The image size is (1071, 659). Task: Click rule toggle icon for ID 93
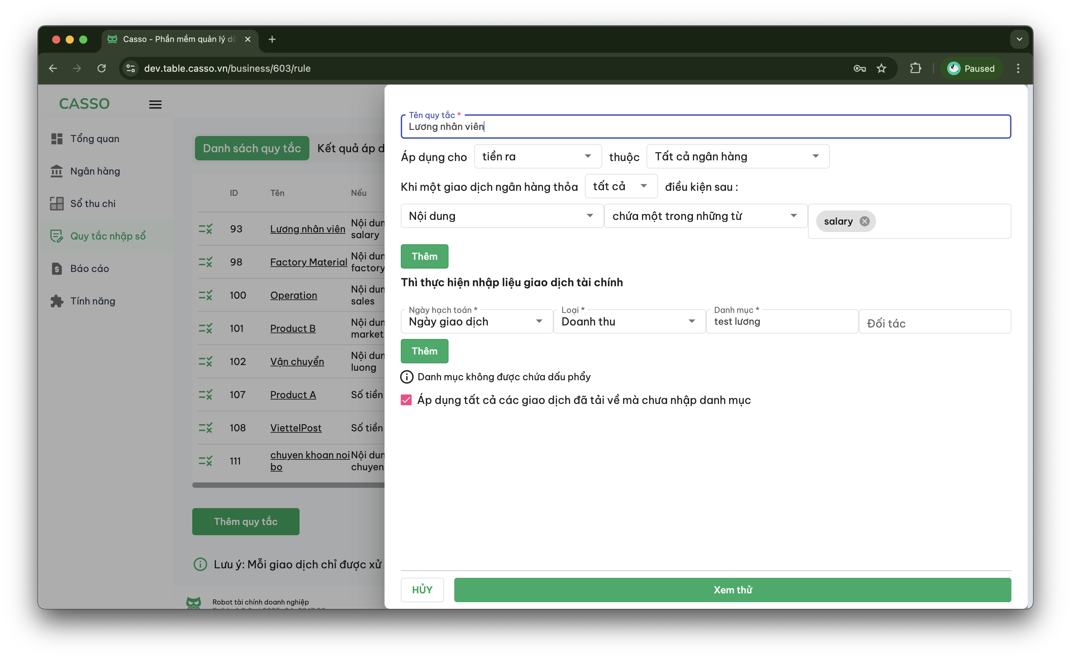point(205,229)
